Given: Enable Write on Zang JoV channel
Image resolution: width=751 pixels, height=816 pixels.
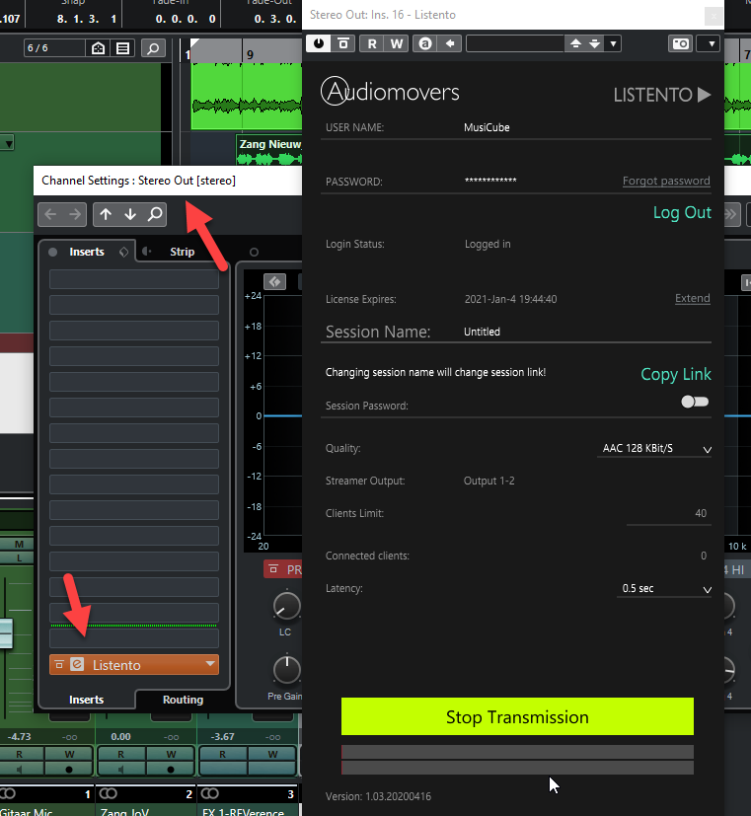Looking at the screenshot, I should [172, 754].
